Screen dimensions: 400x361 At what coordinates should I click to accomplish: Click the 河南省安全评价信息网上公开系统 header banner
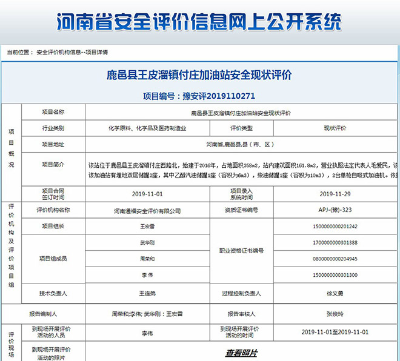tap(199, 22)
